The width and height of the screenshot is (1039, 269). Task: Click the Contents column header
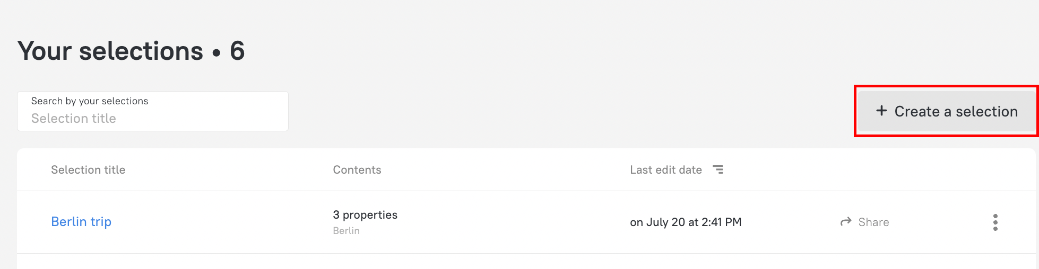click(x=357, y=170)
